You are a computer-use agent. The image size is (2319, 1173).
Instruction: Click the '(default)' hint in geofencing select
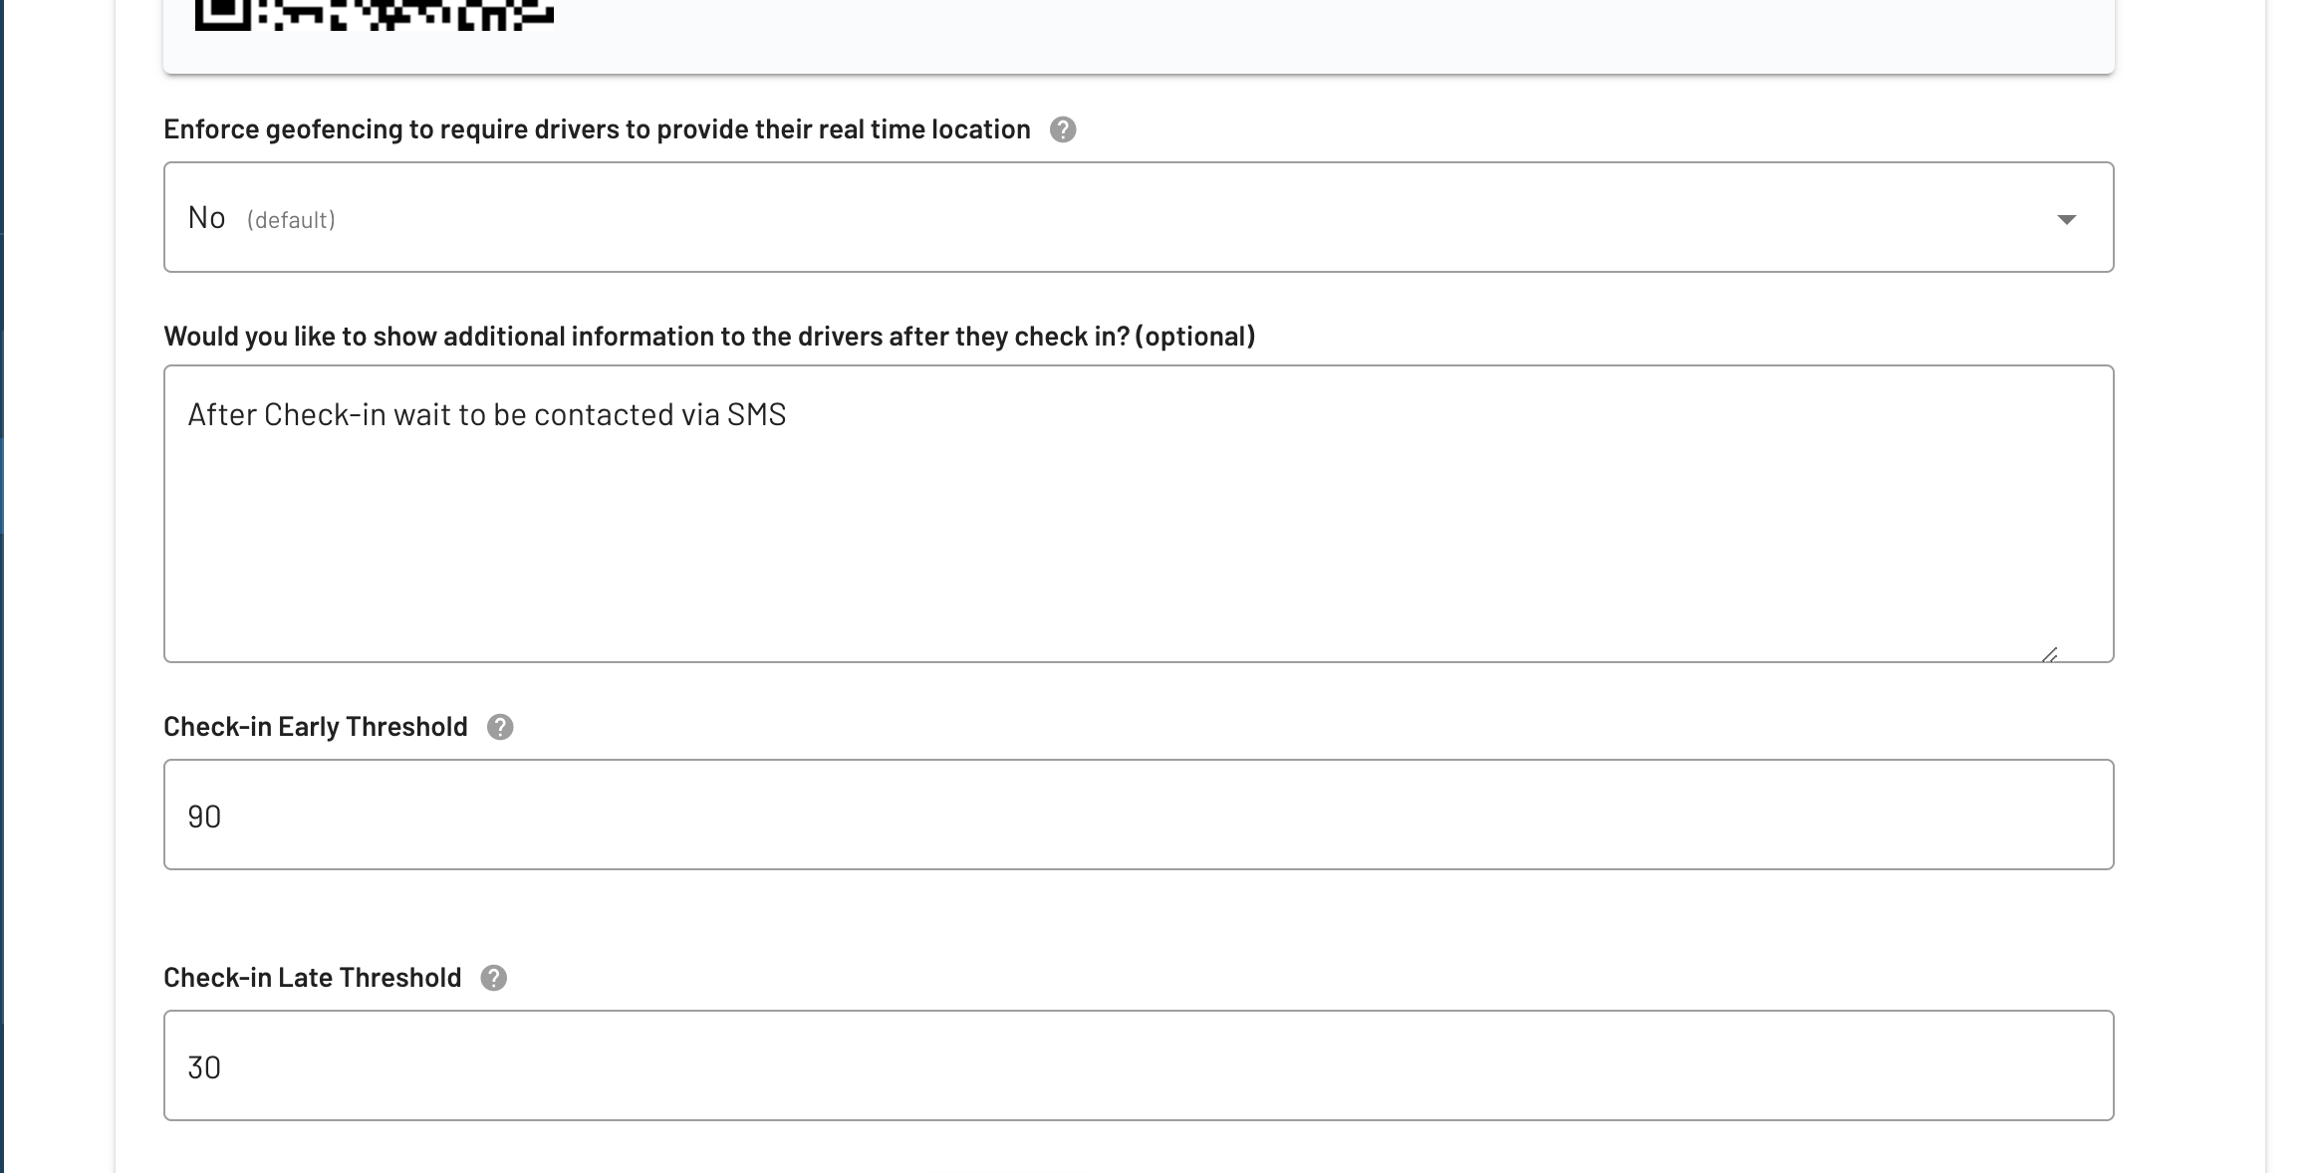[x=291, y=220]
